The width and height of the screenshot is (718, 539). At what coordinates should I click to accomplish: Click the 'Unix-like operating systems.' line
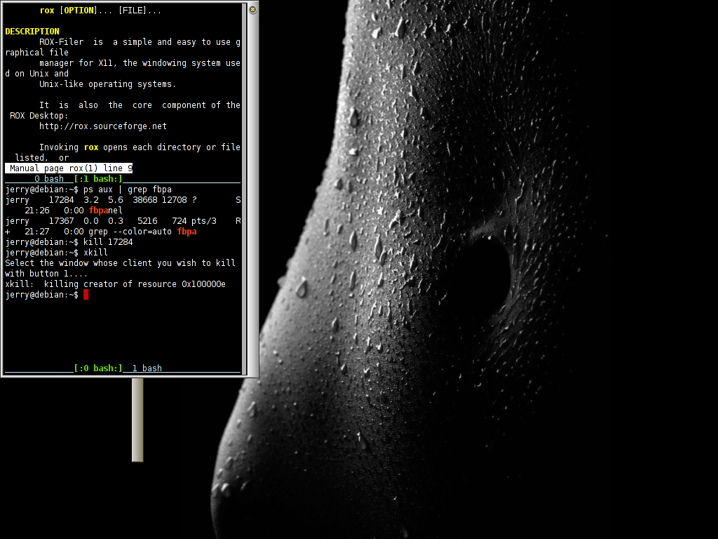pyautogui.click(x=107, y=84)
